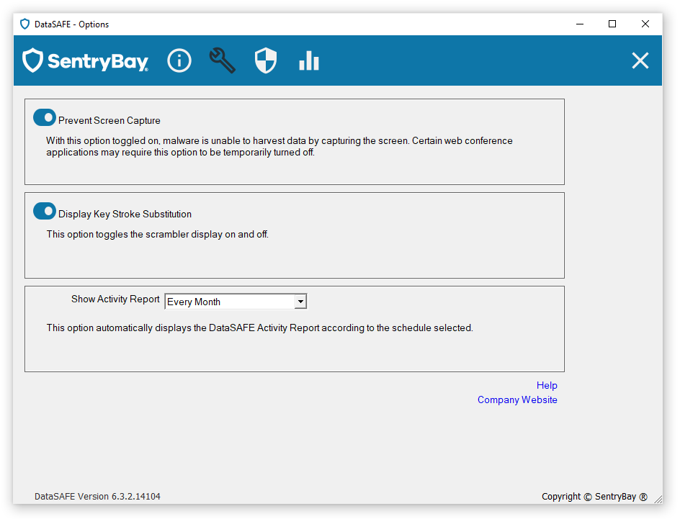The height and width of the screenshot is (519, 680).
Task: Minimize the DataSAFE Options window
Action: pyautogui.click(x=579, y=24)
